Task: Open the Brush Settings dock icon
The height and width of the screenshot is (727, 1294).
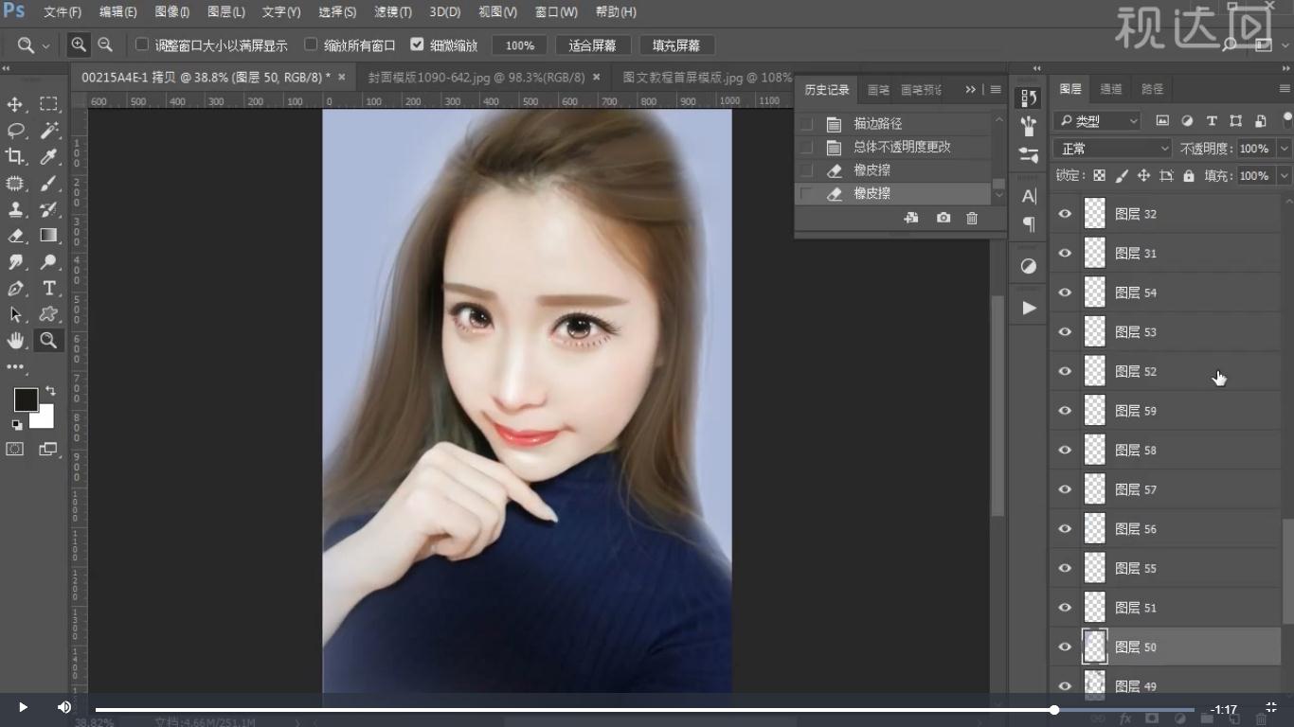Action: tap(1029, 125)
